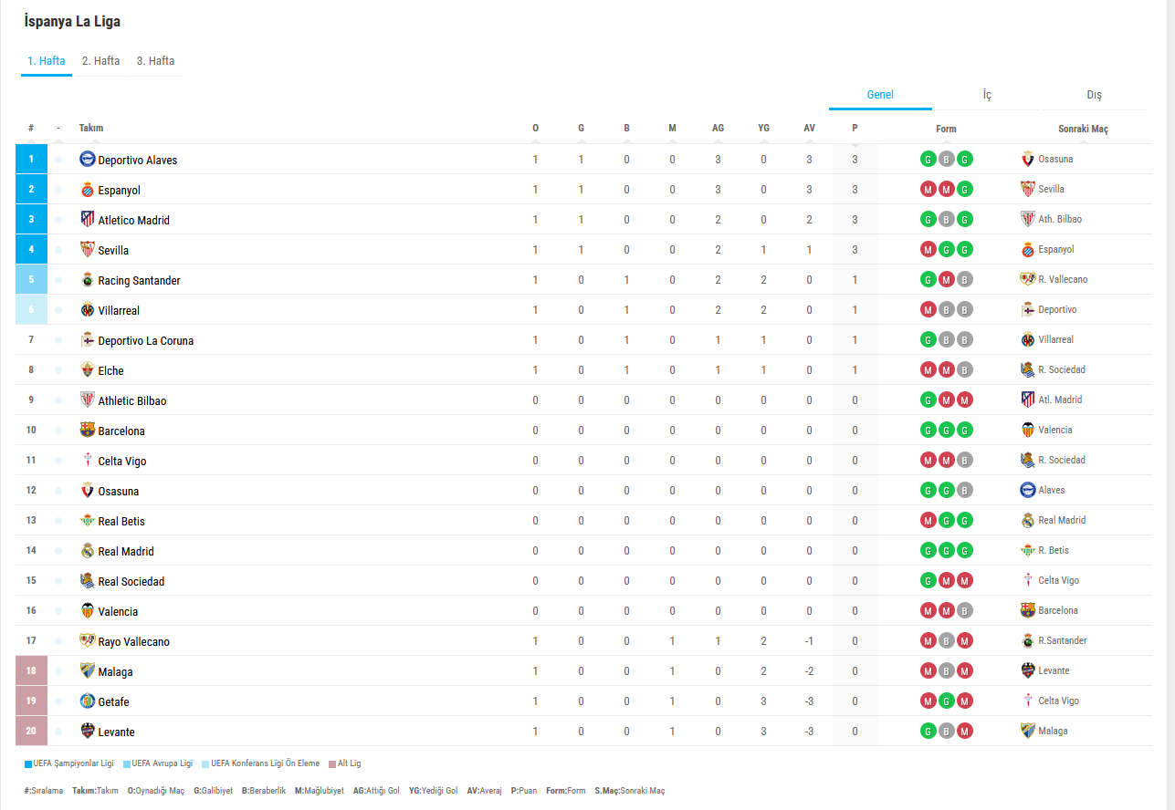Screen dimensions: 1175x810
Task: Click Levante's last form result badge
Action: click(x=965, y=731)
